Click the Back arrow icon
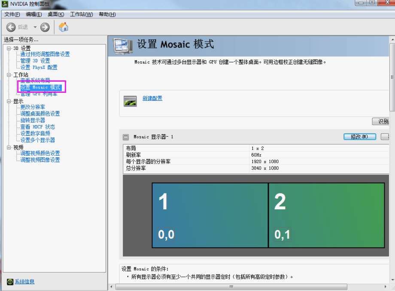The image size is (395, 291). point(11,27)
